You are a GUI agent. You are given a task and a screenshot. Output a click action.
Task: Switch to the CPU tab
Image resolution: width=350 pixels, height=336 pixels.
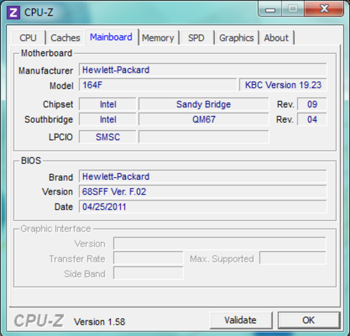(28, 38)
